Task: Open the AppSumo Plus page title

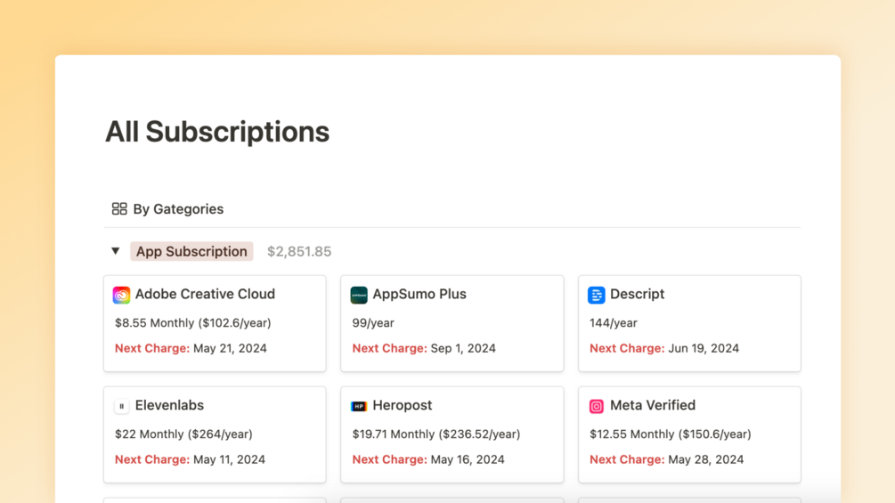Action: (419, 294)
